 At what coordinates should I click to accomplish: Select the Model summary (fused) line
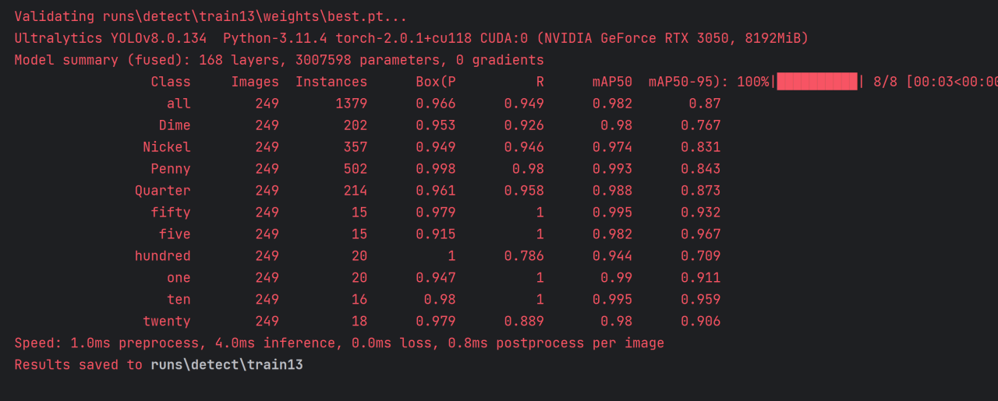[x=279, y=60]
